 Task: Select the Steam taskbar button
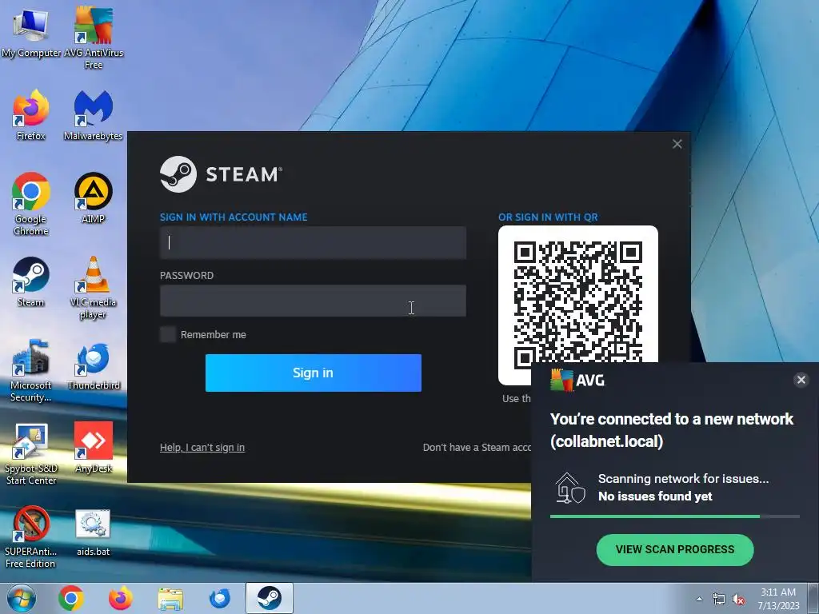click(270, 598)
